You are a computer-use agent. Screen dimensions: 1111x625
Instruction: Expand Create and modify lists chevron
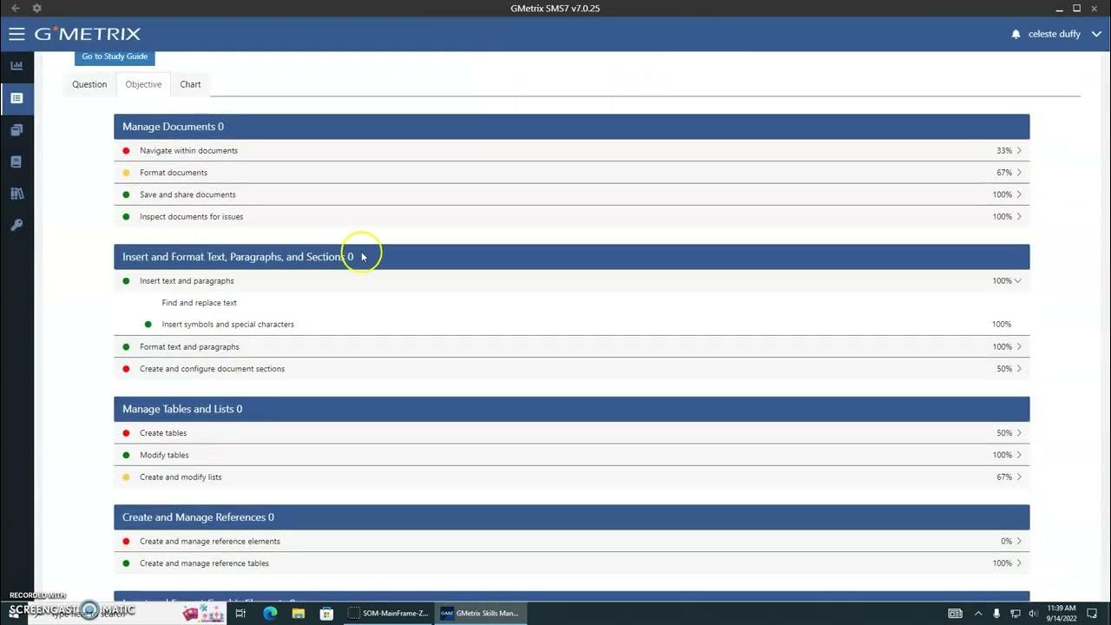(1019, 477)
